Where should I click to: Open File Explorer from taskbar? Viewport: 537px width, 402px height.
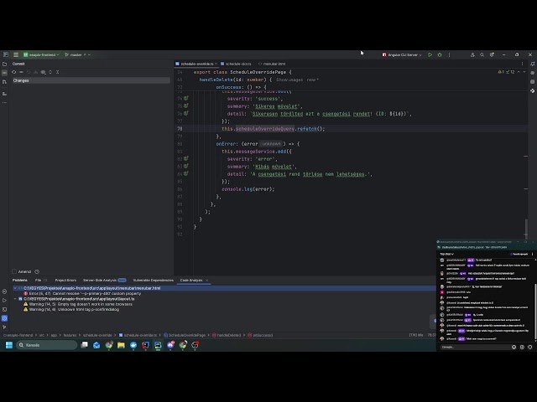[x=121, y=345]
